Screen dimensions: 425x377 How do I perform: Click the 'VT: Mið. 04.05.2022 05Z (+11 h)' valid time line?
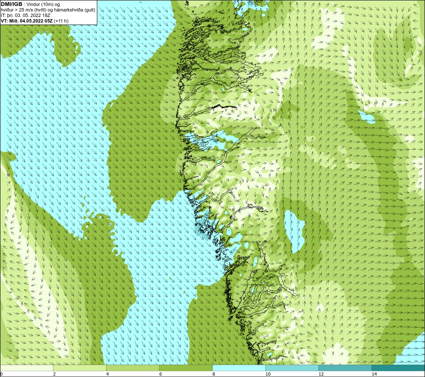(x=35, y=21)
